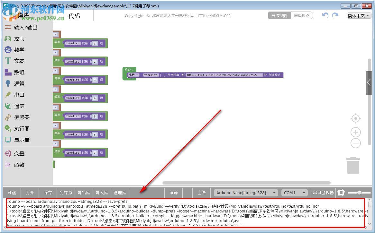Viewport: 375px width, 233px height.
Task: Switch to 高级视图 advanced view mode
Action: click(302, 15)
